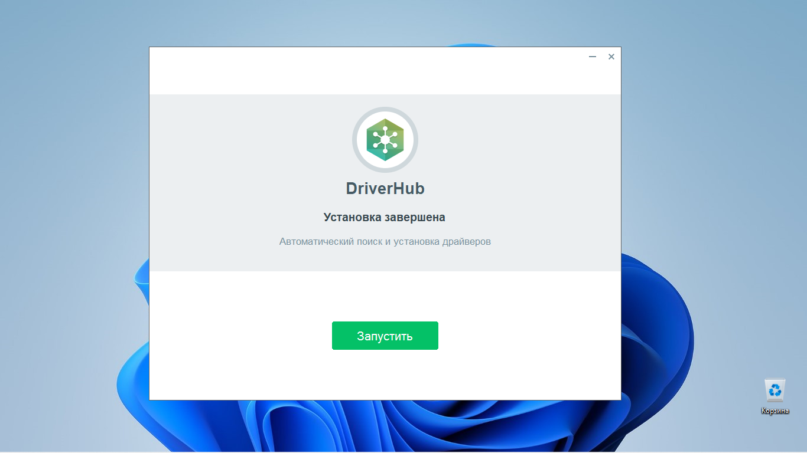
Task: Click the recycling arrows icon on the bin
Action: [x=776, y=388]
